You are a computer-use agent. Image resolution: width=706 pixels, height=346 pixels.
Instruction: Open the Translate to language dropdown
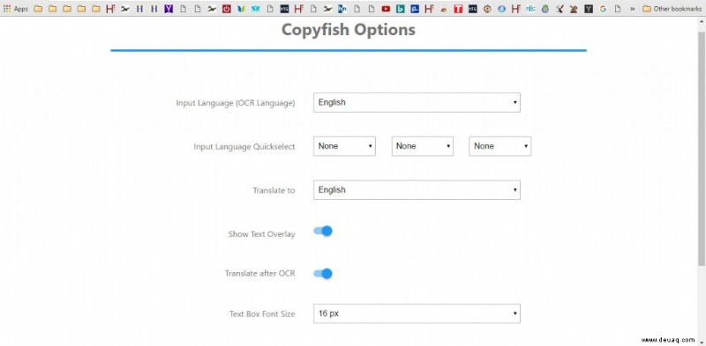tap(417, 190)
